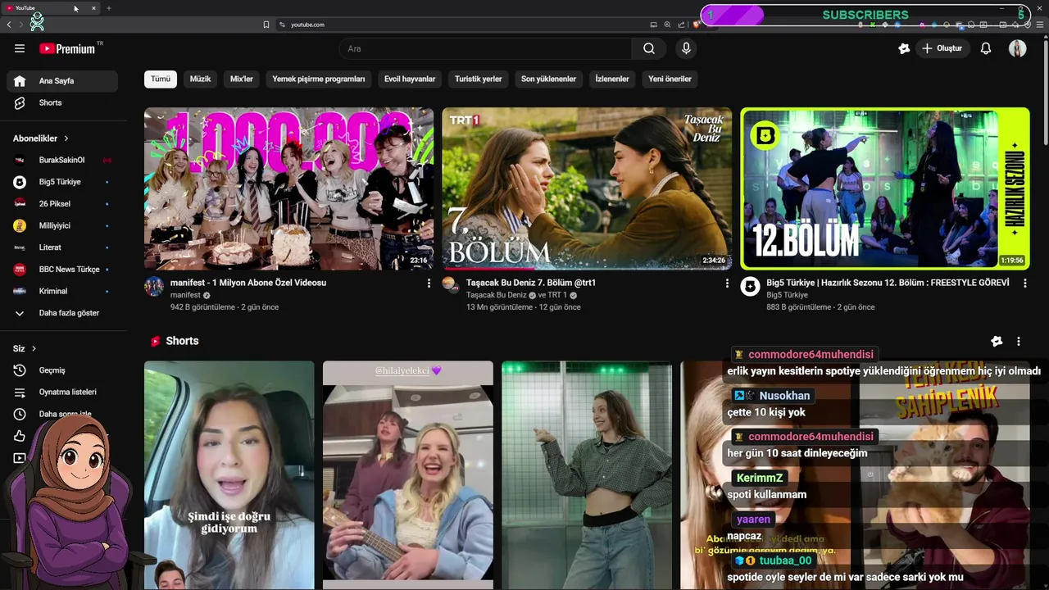
Task: Open Geçmiş history in sidebar
Action: [62, 370]
